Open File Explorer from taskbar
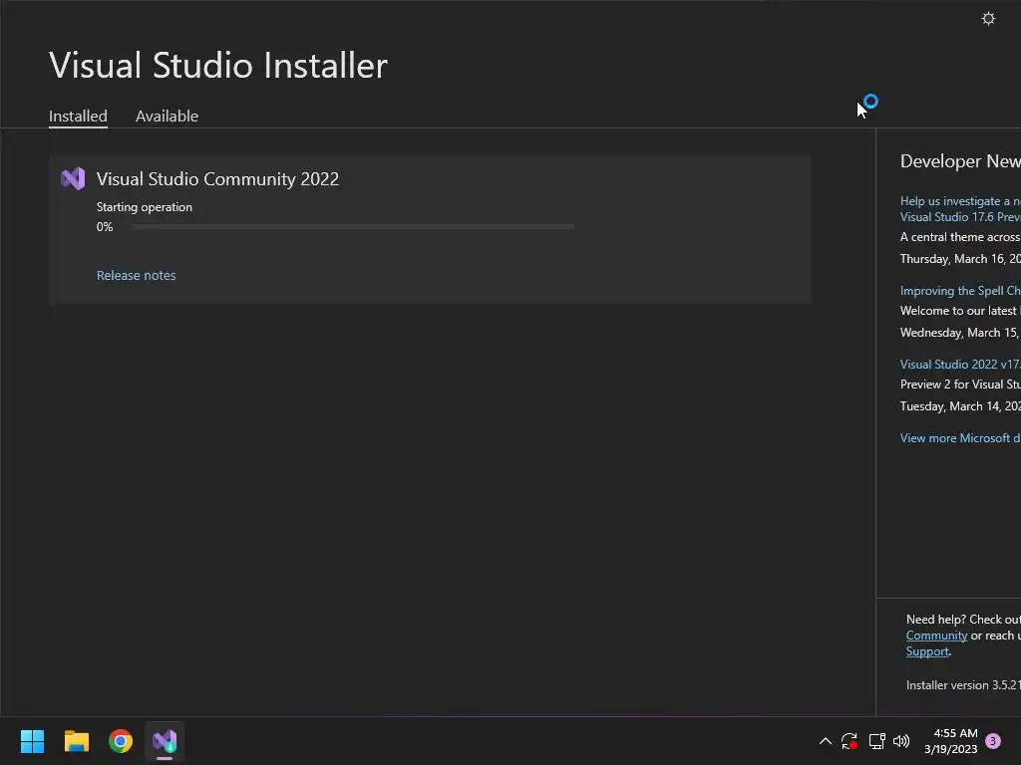The height and width of the screenshot is (765, 1021). (x=76, y=741)
